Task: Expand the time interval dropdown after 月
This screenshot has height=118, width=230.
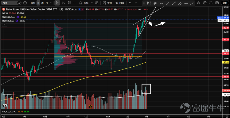Action: coord(51,3)
